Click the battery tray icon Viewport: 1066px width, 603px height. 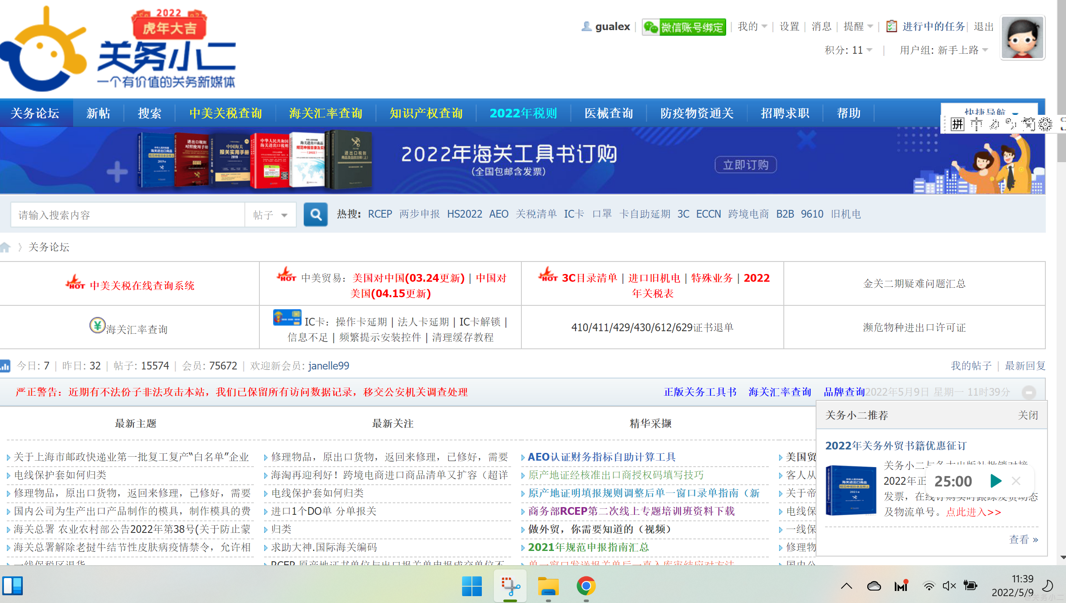[970, 586]
